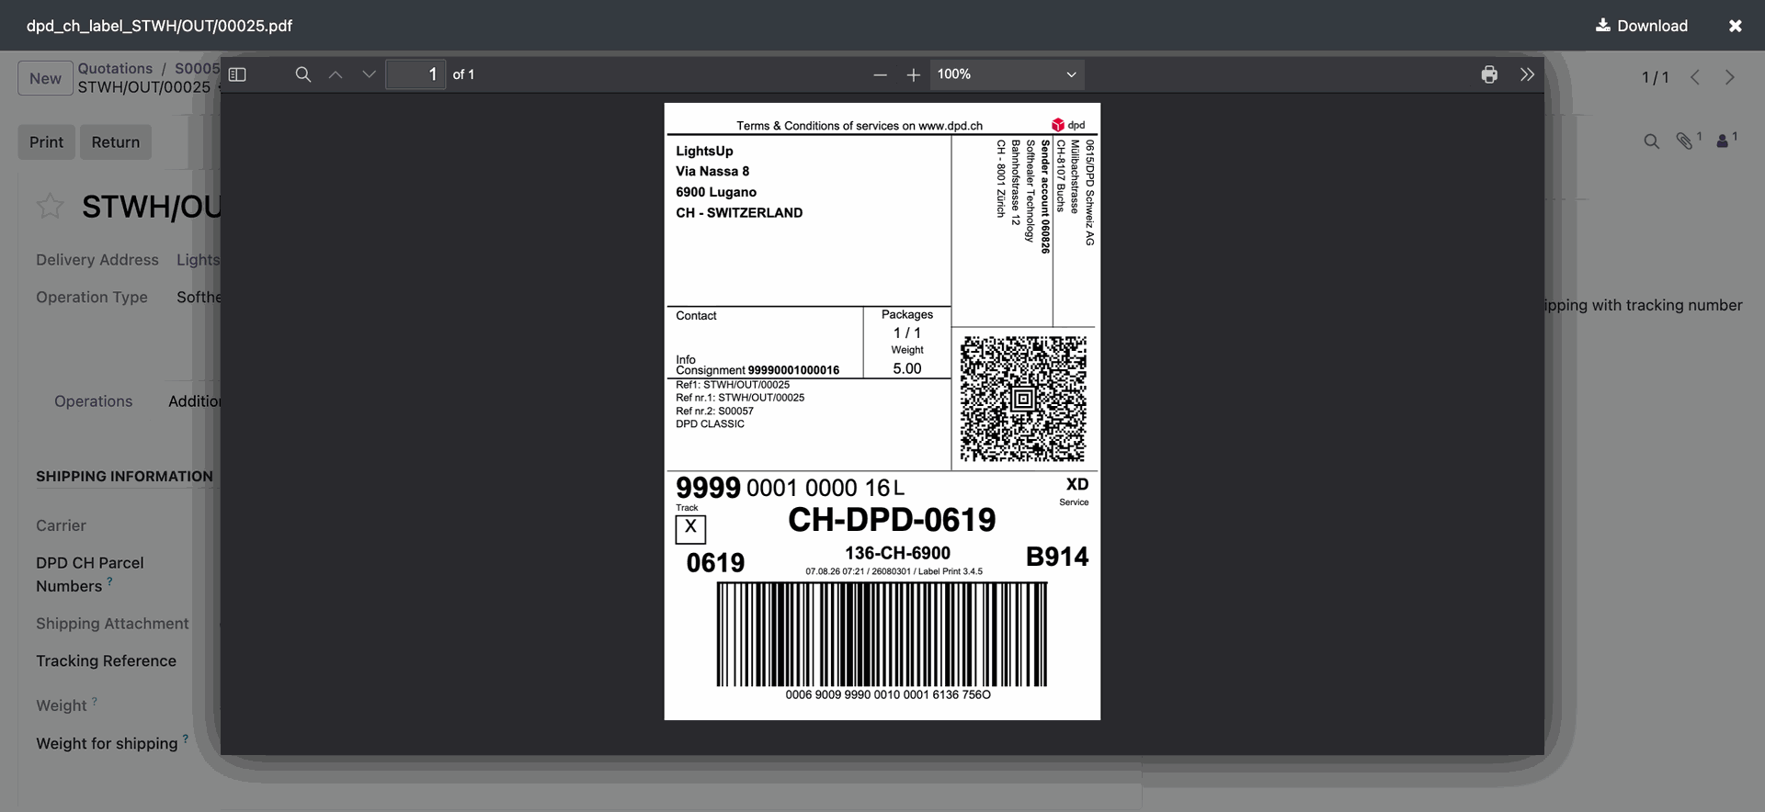Click the B914 sort code on label
Viewport: 1765px width, 812px height.
point(1057,557)
